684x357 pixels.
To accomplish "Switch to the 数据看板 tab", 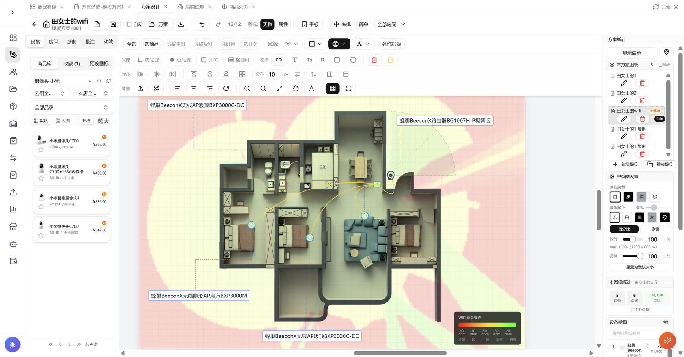I will pyautogui.click(x=47, y=7).
